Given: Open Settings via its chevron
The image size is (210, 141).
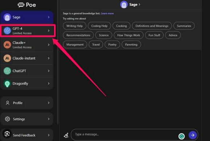Looking at the screenshot, I should click(49, 119).
